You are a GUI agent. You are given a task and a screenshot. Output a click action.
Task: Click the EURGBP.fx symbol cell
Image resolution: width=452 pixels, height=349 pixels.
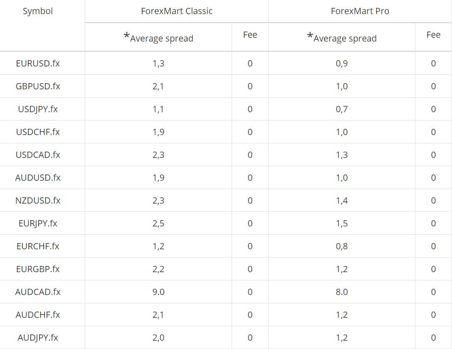pyautogui.click(x=38, y=269)
